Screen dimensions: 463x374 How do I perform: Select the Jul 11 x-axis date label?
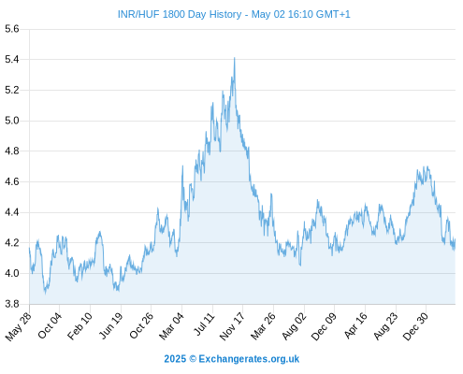(x=204, y=324)
